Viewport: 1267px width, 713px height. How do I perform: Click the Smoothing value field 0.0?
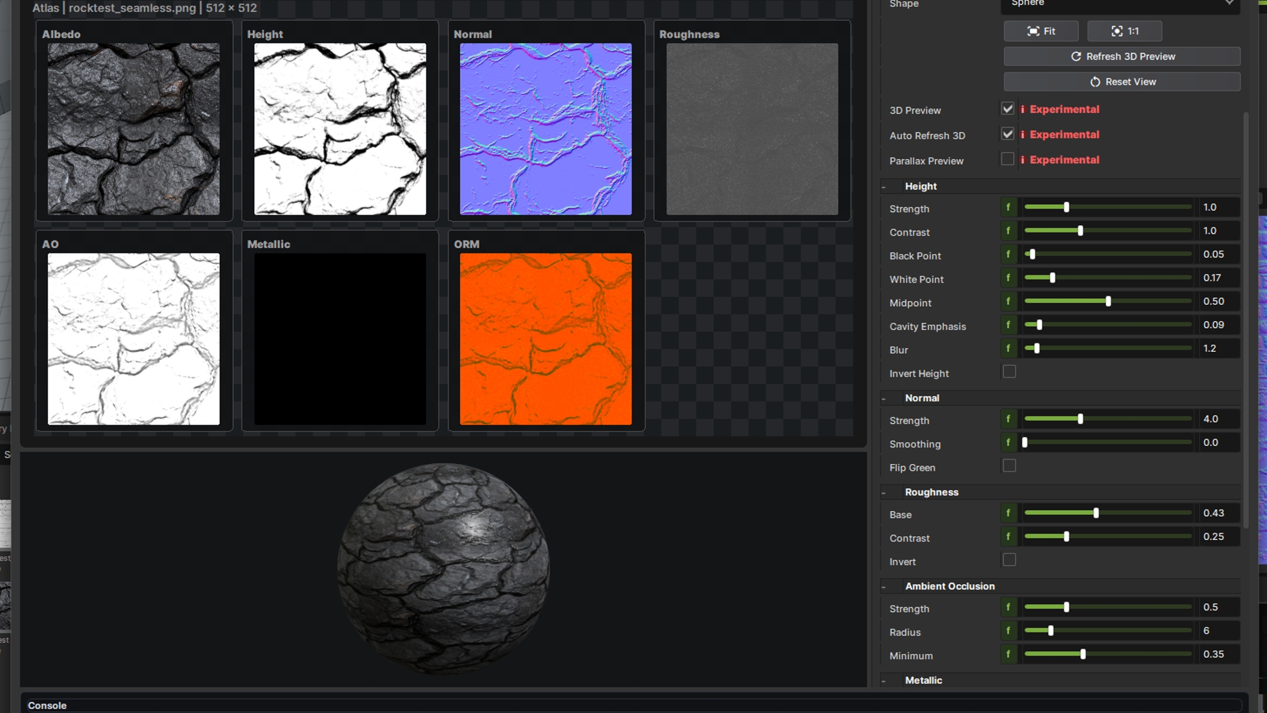pos(1219,443)
